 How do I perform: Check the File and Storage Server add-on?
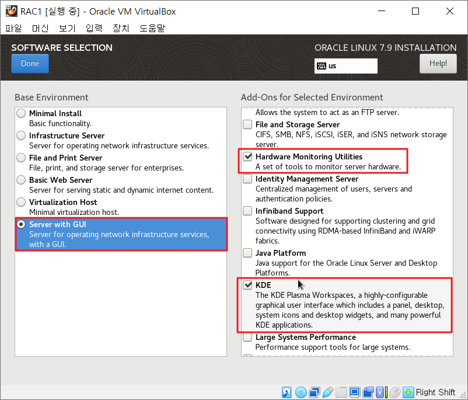pos(247,124)
